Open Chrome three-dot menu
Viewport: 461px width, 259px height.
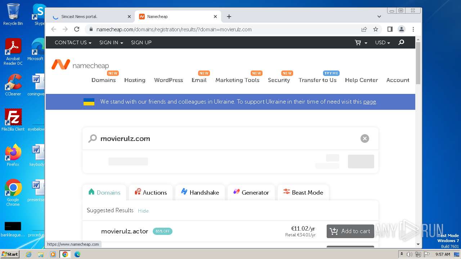(413, 29)
